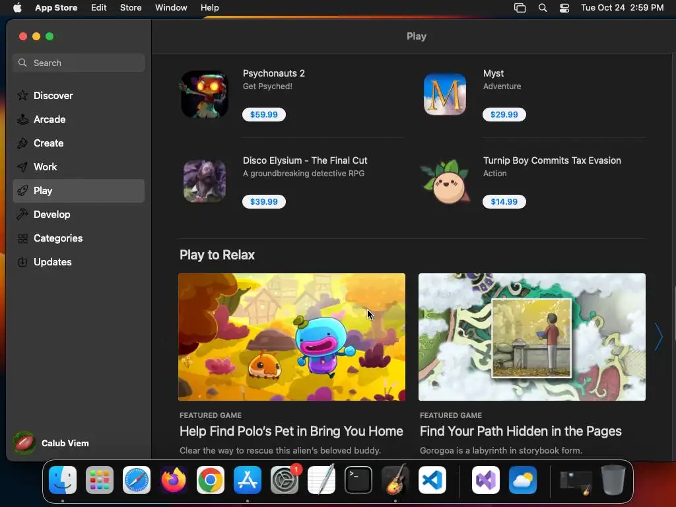Buy Psychonauts 2 for $59.99
This screenshot has height=507, width=676.
[264, 114]
